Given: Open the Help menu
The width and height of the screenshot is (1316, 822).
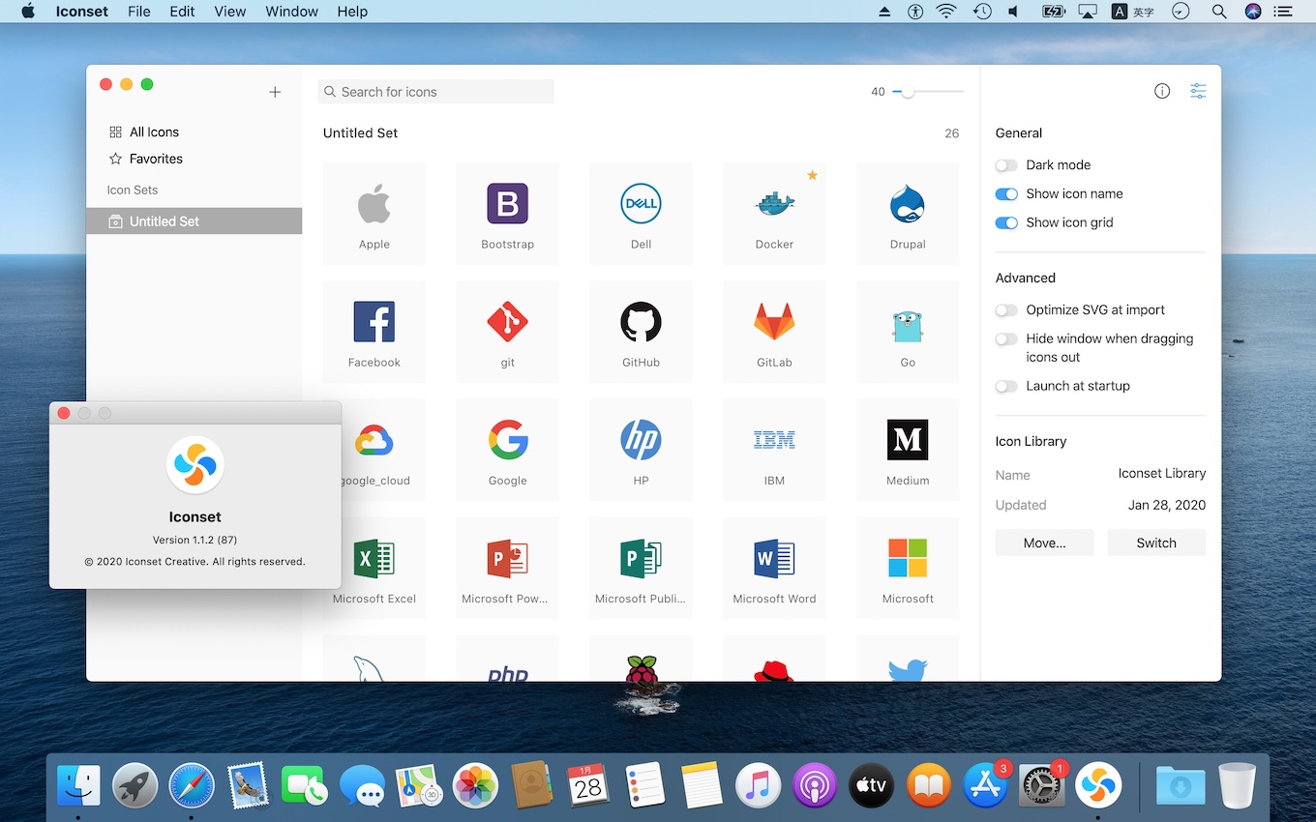Looking at the screenshot, I should click(x=352, y=12).
